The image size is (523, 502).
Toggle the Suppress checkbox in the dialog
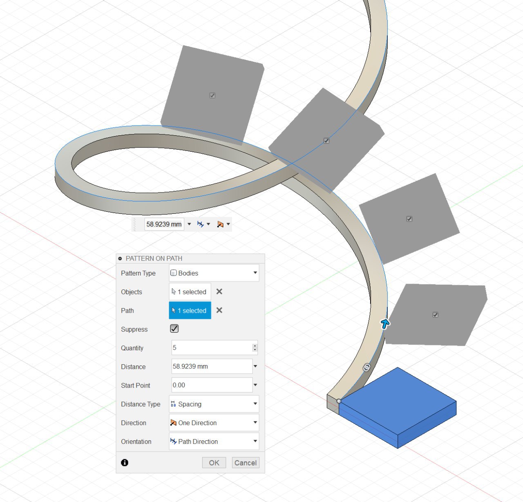(174, 329)
